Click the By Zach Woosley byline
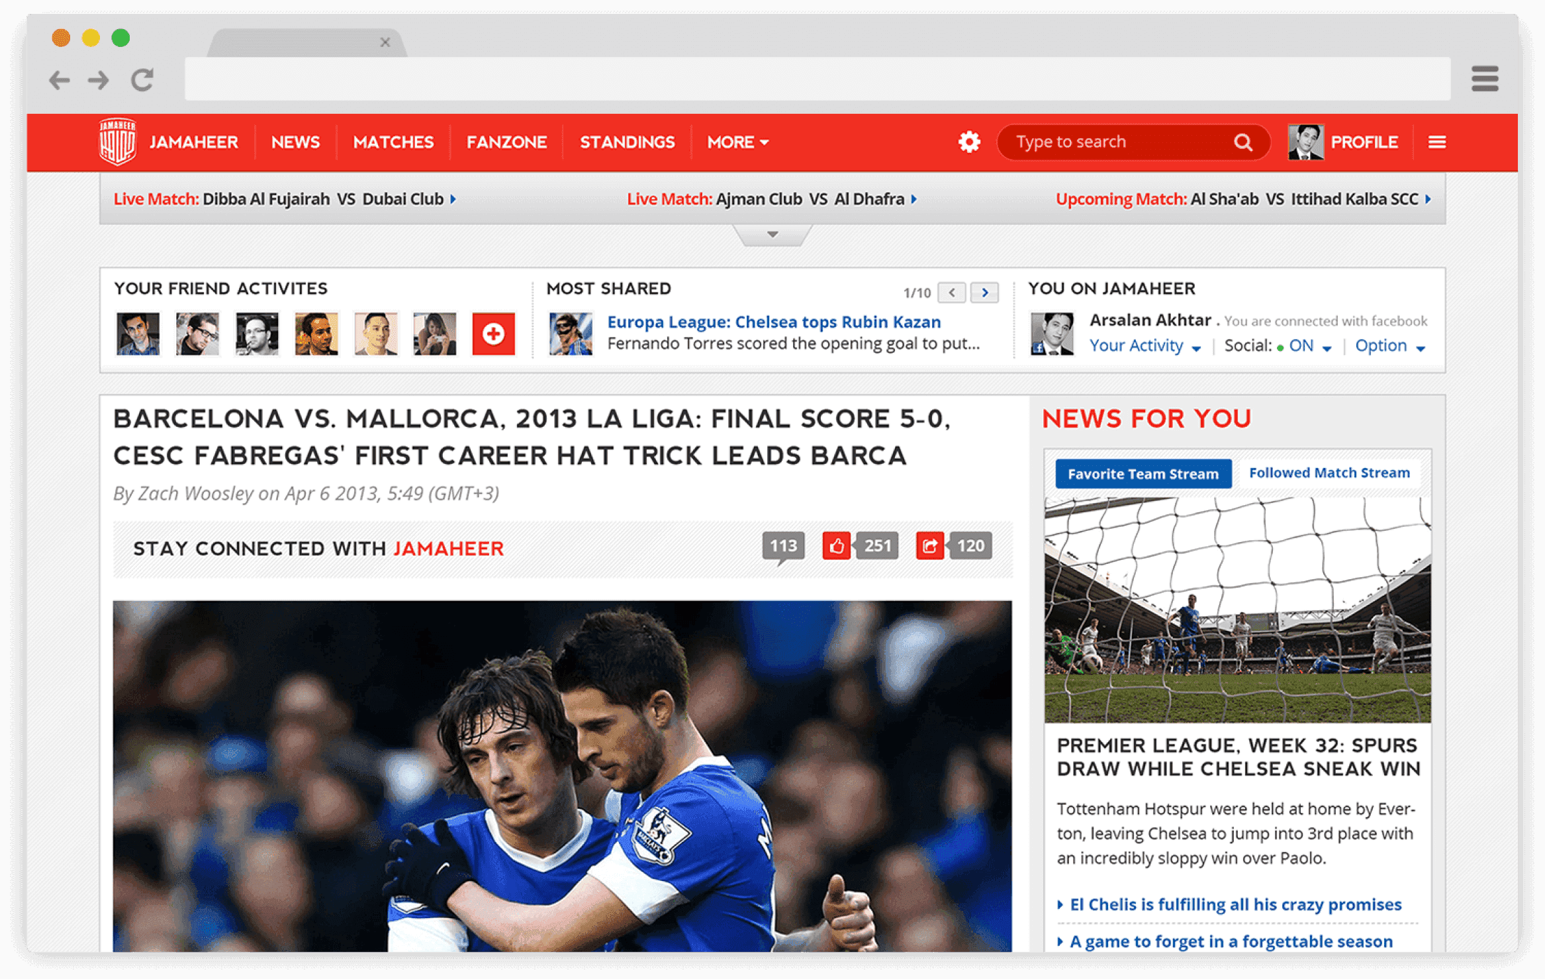This screenshot has height=979, width=1545. (306, 494)
